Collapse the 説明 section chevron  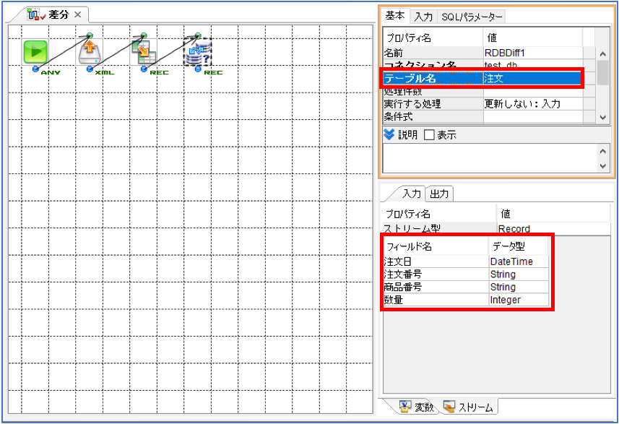click(389, 134)
